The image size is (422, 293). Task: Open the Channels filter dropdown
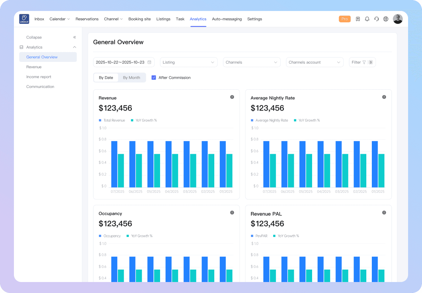coord(252,62)
